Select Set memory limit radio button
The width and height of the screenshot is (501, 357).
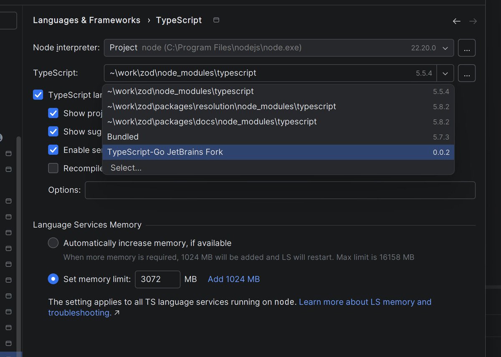(53, 279)
